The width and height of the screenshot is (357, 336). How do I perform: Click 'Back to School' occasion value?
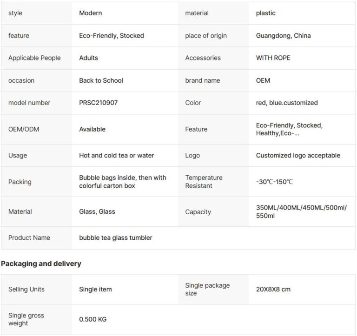tap(101, 80)
